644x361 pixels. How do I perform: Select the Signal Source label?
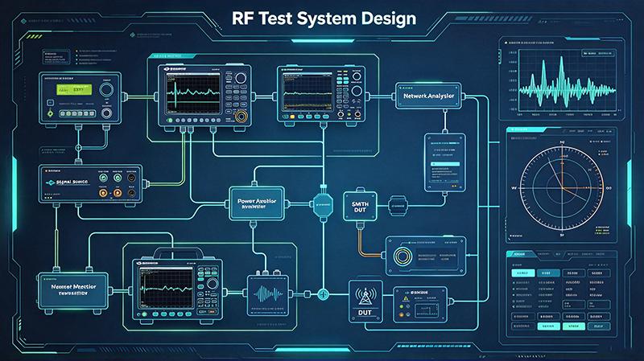tap(72, 182)
